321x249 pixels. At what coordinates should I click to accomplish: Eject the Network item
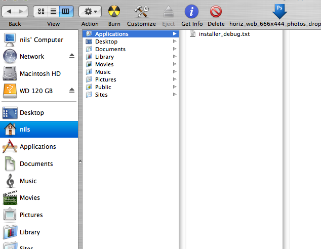click(x=72, y=56)
